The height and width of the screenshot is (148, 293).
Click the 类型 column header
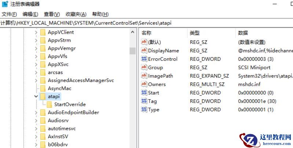coord(194,33)
